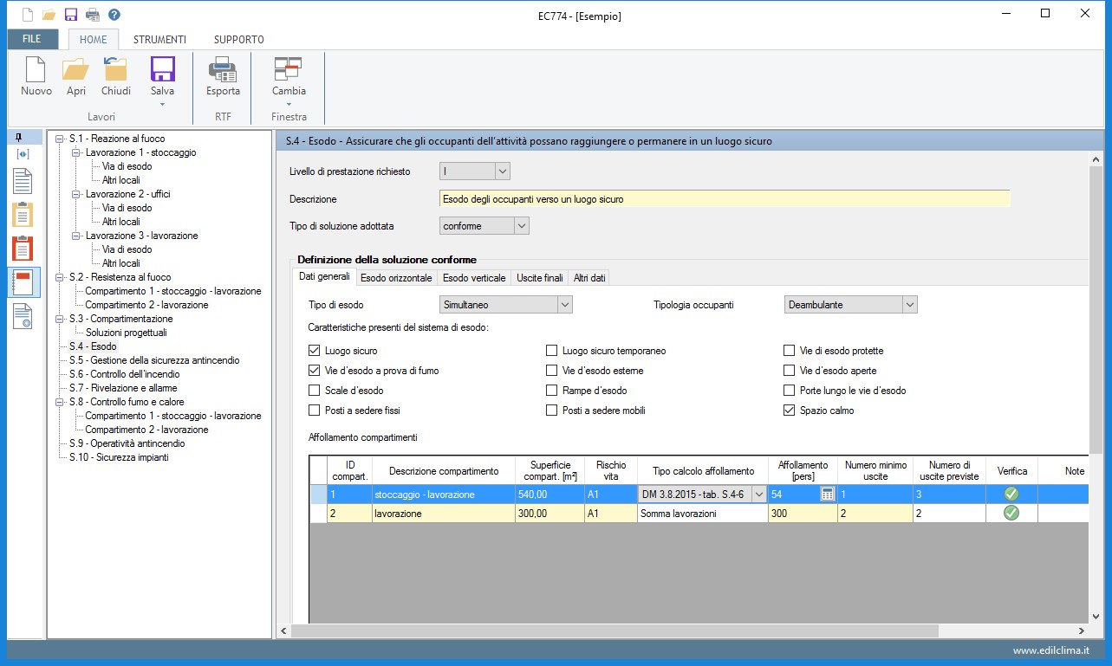The width and height of the screenshot is (1112, 666).
Task: Open a job with Apri
Action: pyautogui.click(x=76, y=70)
